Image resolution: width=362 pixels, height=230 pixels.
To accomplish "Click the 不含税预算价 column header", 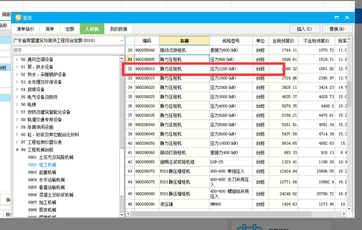I will (x=316, y=41).
